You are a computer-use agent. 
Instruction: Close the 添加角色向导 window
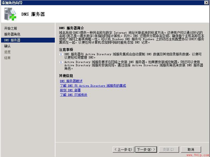207,2
